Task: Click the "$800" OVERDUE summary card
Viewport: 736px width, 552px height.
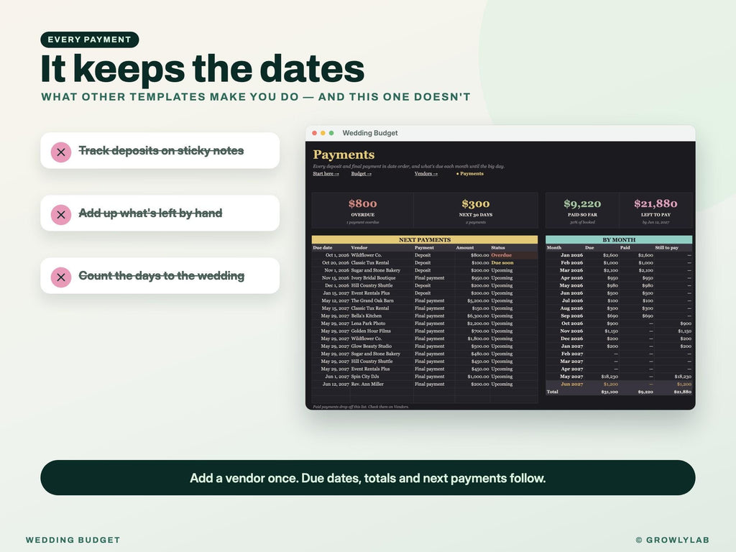Action: (362, 211)
